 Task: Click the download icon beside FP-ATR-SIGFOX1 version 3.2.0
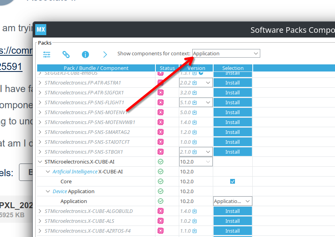click(195, 92)
